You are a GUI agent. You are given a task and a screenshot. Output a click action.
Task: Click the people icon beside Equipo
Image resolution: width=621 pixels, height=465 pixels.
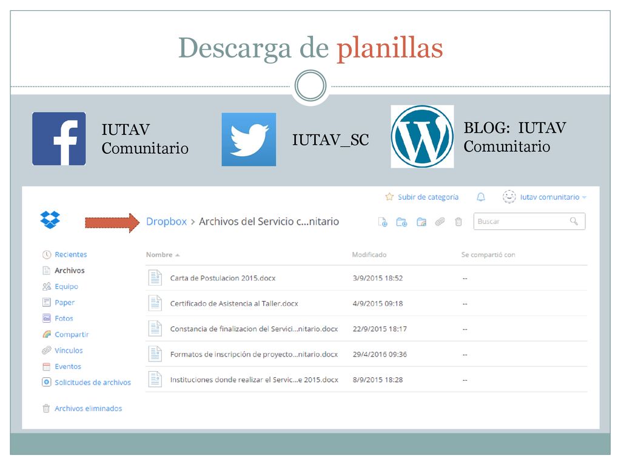coord(47,286)
